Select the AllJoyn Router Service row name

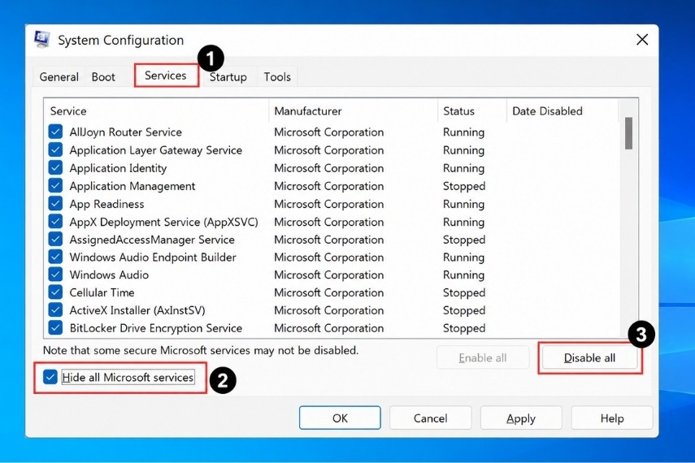point(125,132)
